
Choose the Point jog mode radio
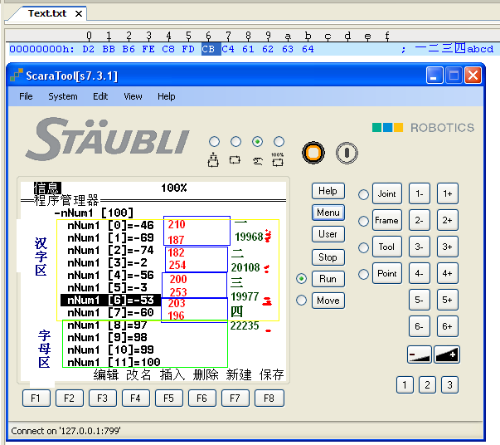tap(363, 274)
